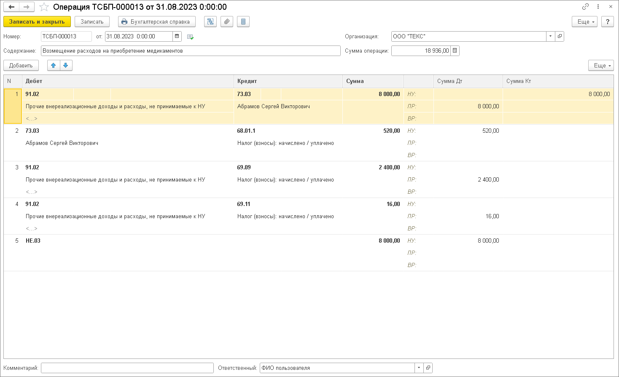Click the Записать button
The width and height of the screenshot is (619, 377).
coord(92,21)
